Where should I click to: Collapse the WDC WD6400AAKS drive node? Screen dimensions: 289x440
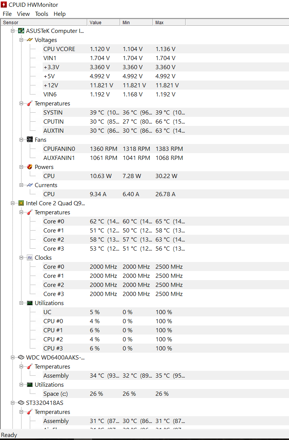12,358
